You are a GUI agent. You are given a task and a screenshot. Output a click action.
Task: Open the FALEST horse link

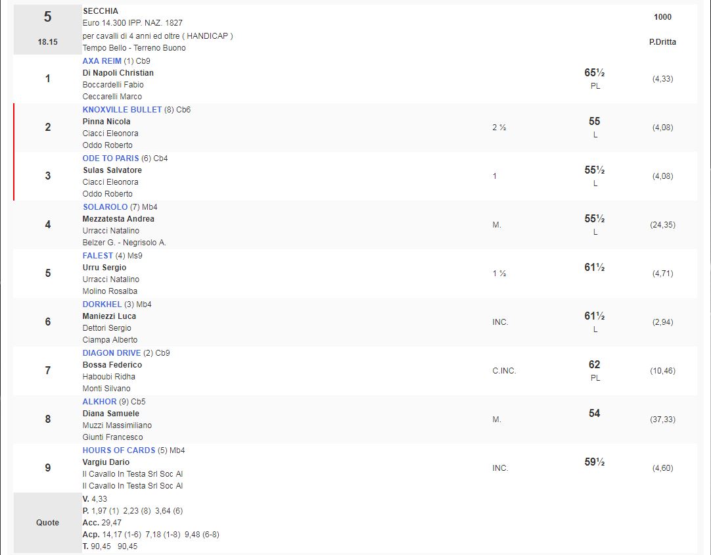tap(98, 256)
